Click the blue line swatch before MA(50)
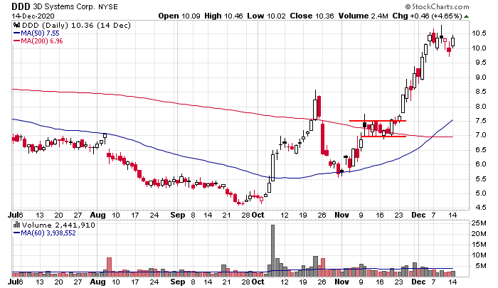 [16, 33]
